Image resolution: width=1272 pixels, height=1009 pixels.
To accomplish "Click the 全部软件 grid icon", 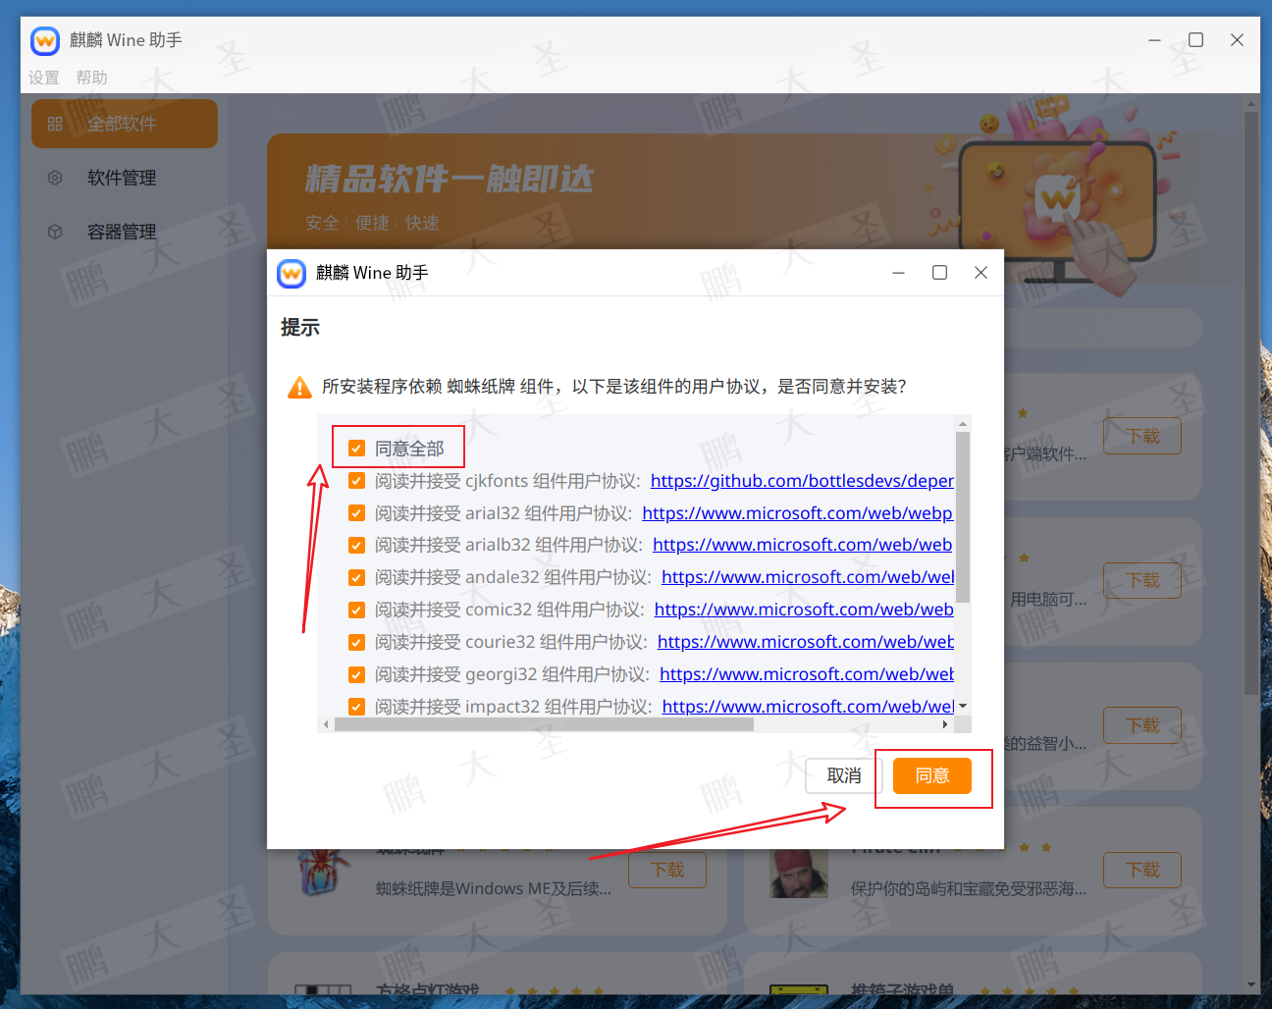I will (x=55, y=124).
